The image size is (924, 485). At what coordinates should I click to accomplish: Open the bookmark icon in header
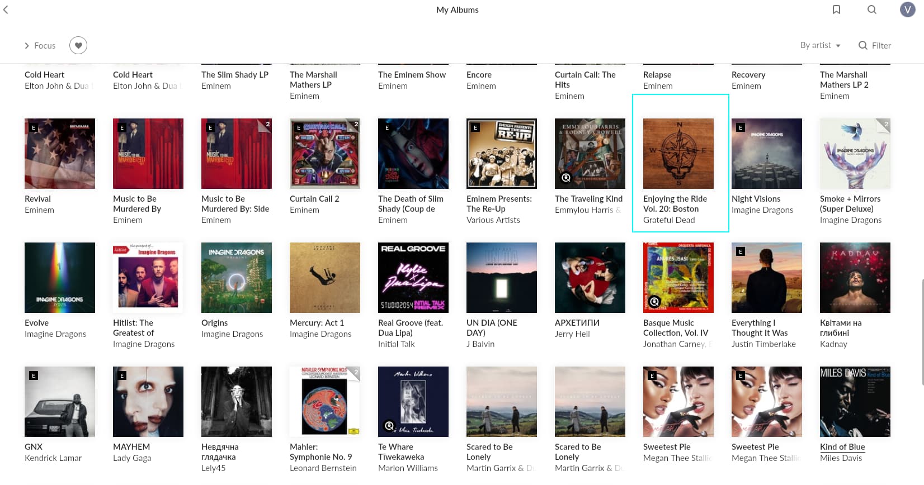(836, 9)
